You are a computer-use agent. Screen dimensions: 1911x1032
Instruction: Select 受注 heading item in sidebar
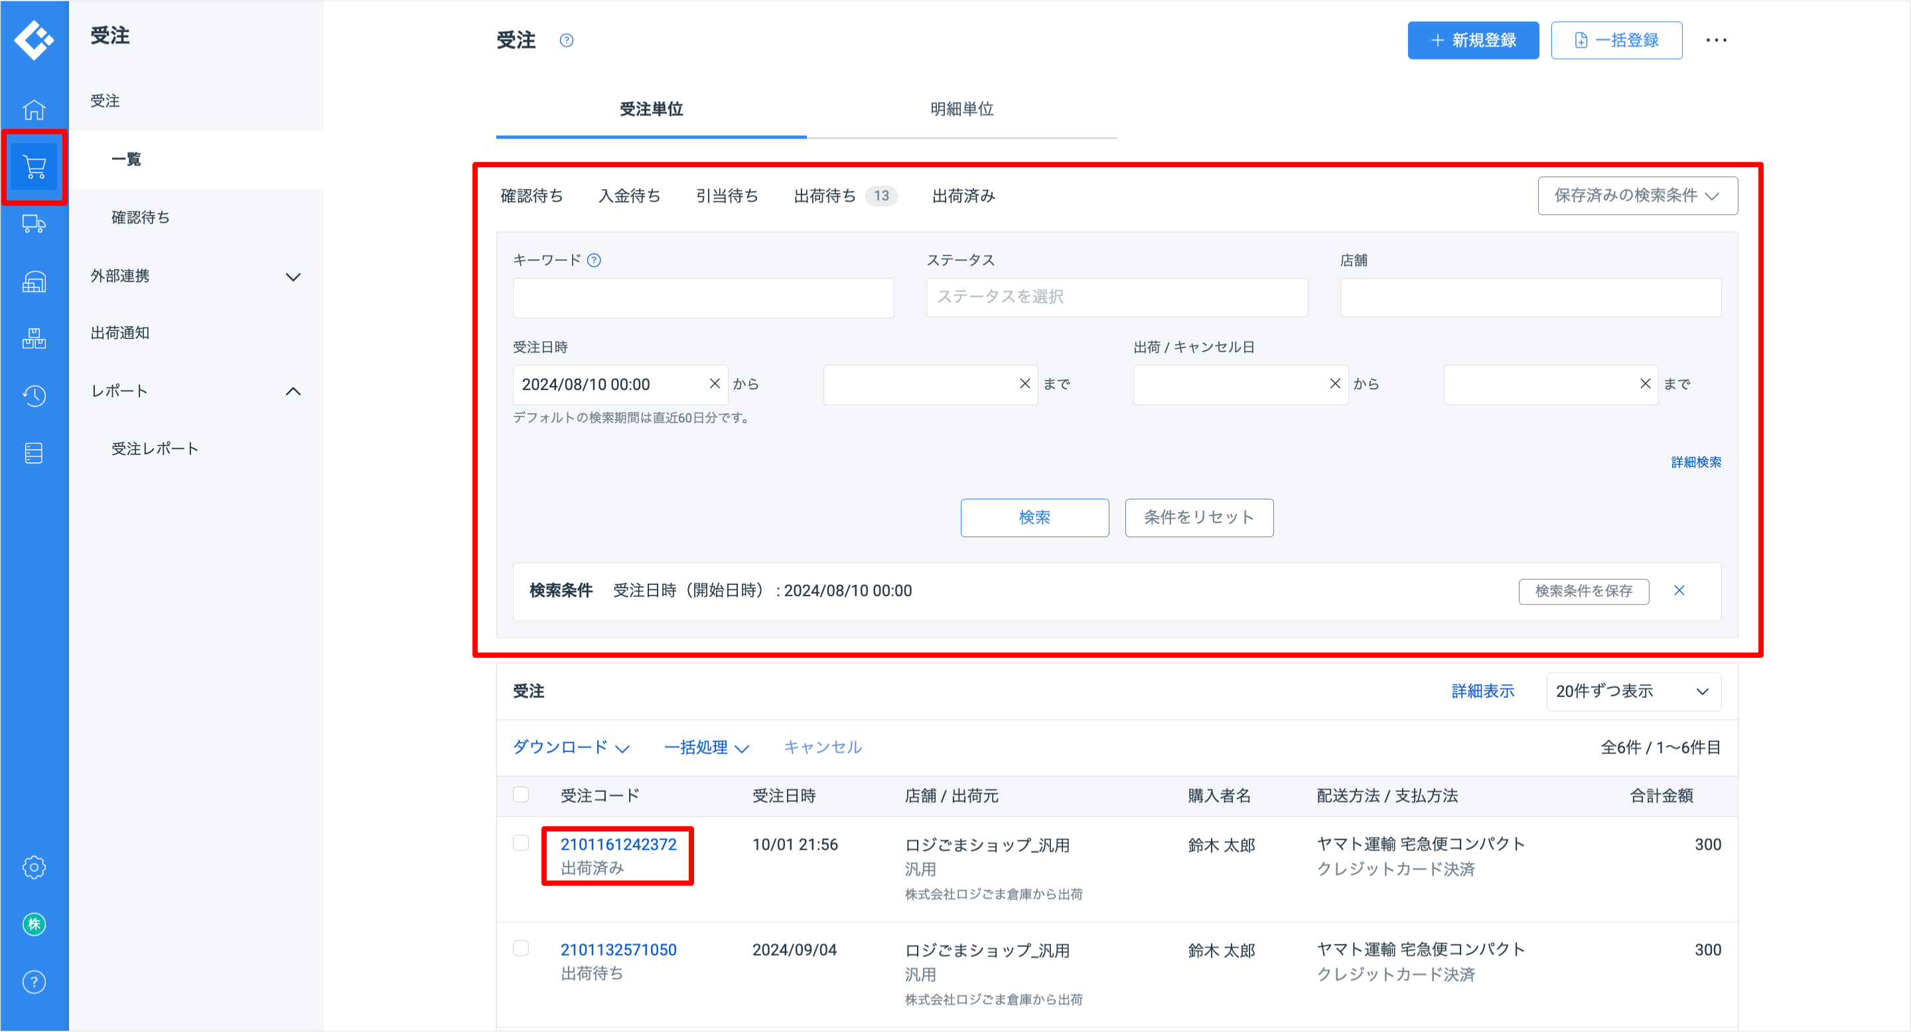pyautogui.click(x=196, y=101)
